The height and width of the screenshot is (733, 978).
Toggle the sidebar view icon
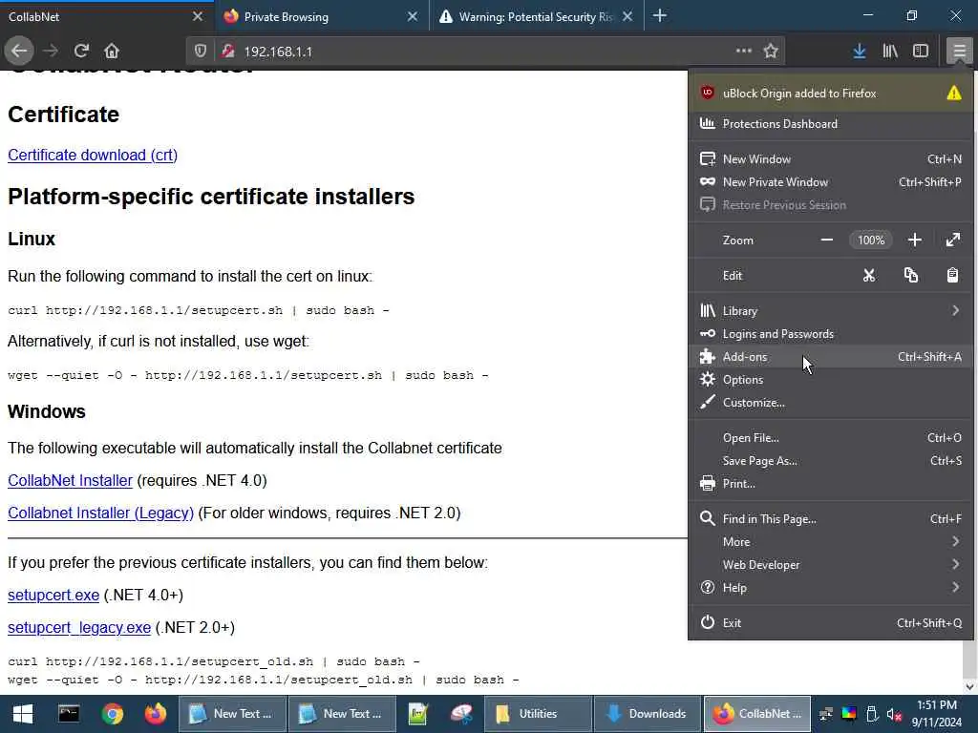[921, 52]
